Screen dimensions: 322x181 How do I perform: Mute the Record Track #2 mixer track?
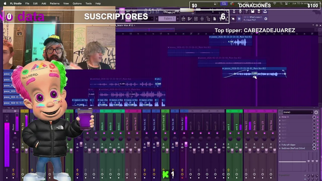(x=165, y=133)
